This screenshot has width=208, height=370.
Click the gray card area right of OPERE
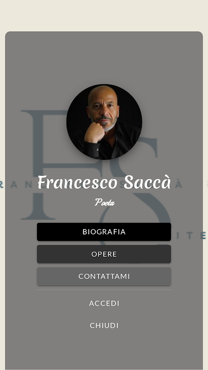[x=187, y=254]
